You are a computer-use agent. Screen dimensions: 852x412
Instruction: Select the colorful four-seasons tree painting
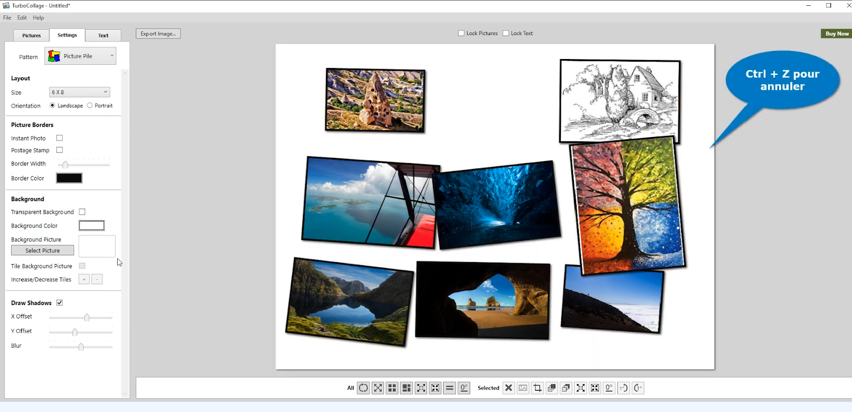[628, 206]
